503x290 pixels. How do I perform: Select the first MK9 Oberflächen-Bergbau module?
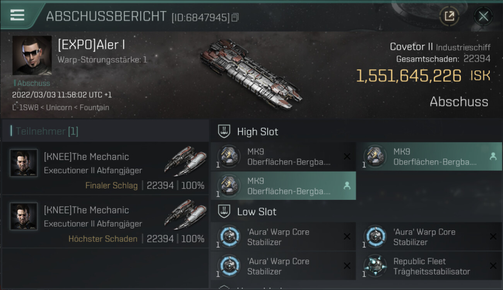(283, 157)
